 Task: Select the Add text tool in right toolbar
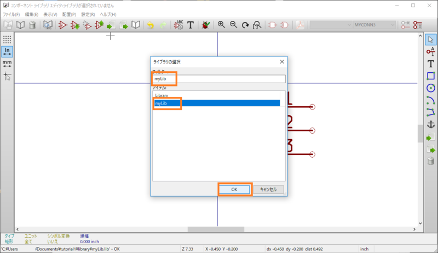(x=430, y=64)
